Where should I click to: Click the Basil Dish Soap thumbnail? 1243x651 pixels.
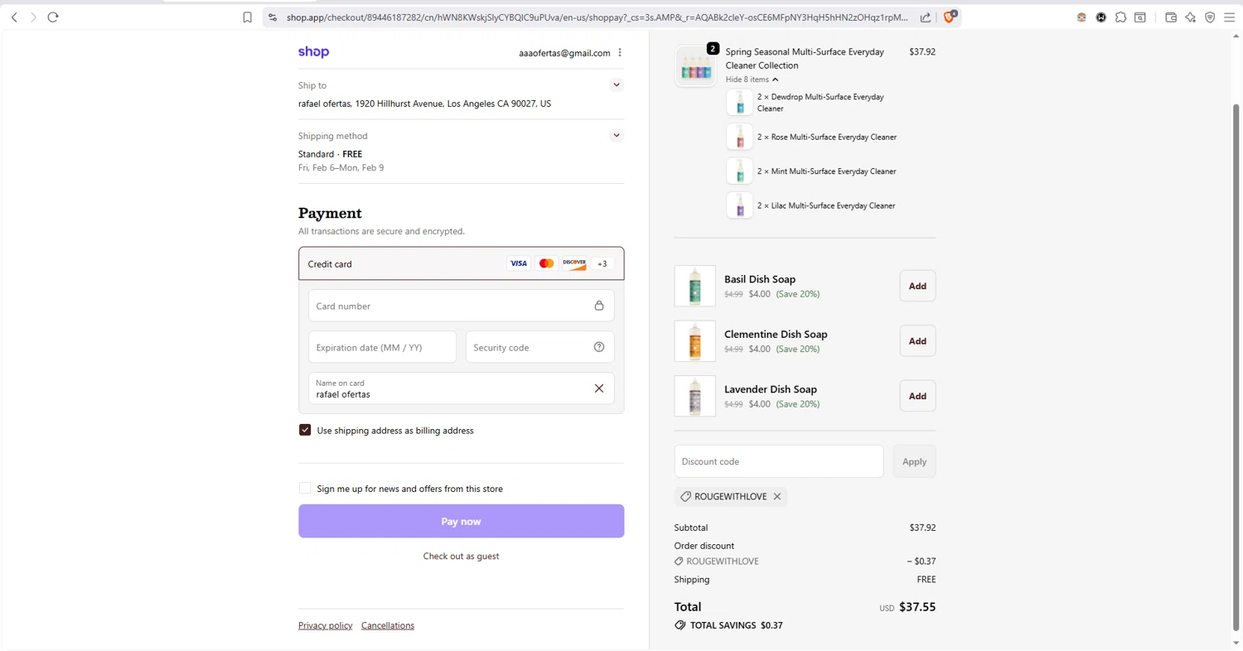pyautogui.click(x=695, y=286)
